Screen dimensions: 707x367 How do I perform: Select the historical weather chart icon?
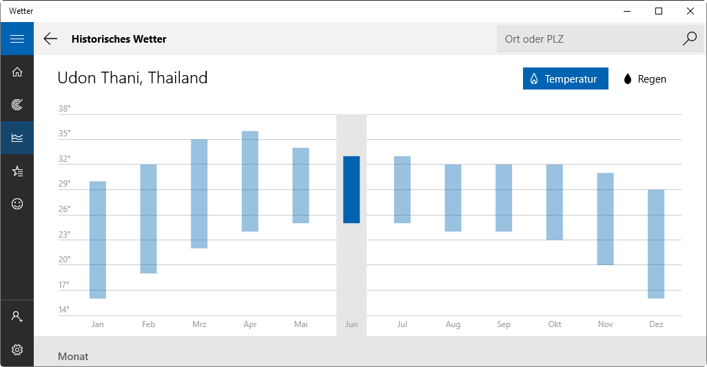17,138
